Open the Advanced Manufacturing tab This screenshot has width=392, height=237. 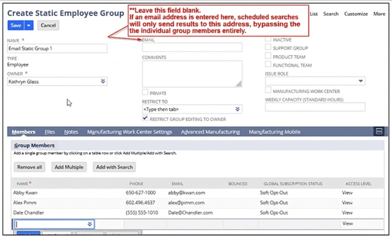(x=210, y=132)
